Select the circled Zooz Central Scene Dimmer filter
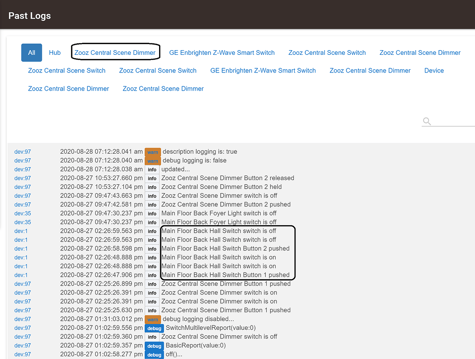475x359 pixels. 115,52
